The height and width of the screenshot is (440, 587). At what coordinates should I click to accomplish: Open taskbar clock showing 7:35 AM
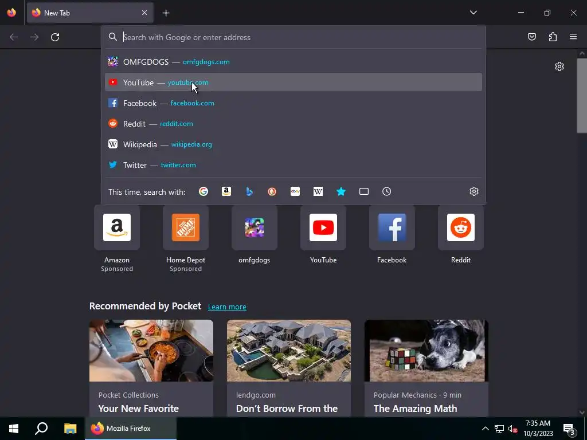point(538,429)
